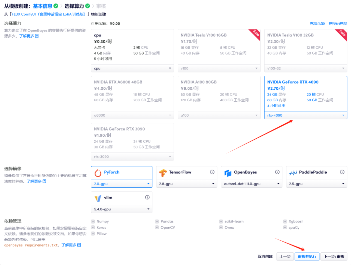The image size is (351, 265).
Task: Click the PaddlePaddle logo icon
Action: pyautogui.click(x=293, y=173)
